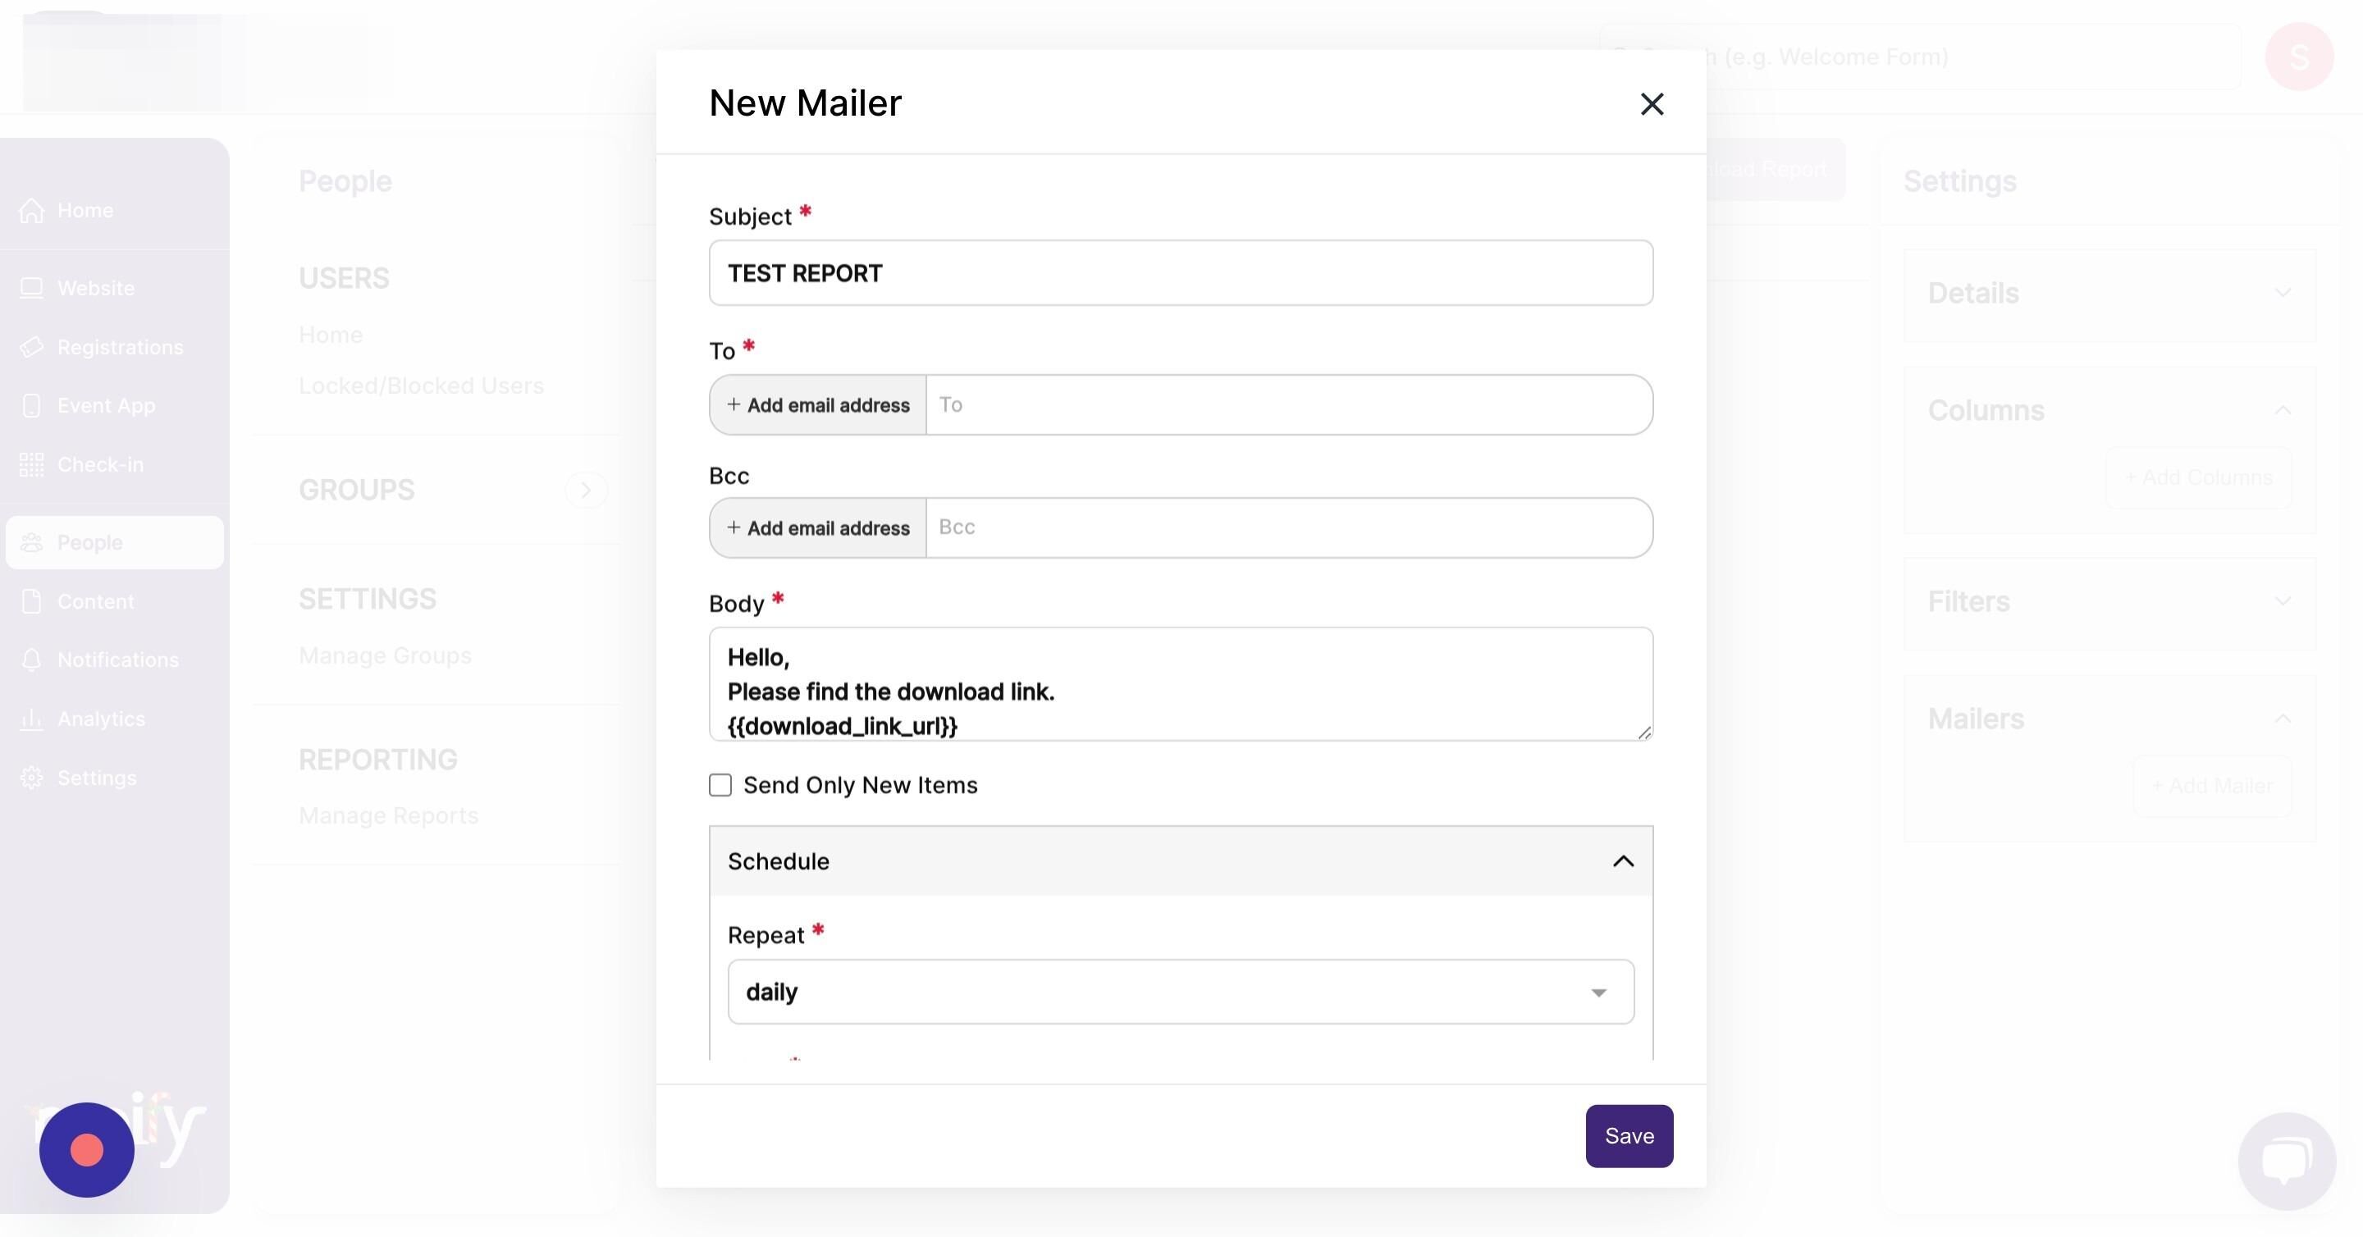The height and width of the screenshot is (1237, 2363).
Task: Open the Repeat daily dropdown
Action: [x=1181, y=993]
